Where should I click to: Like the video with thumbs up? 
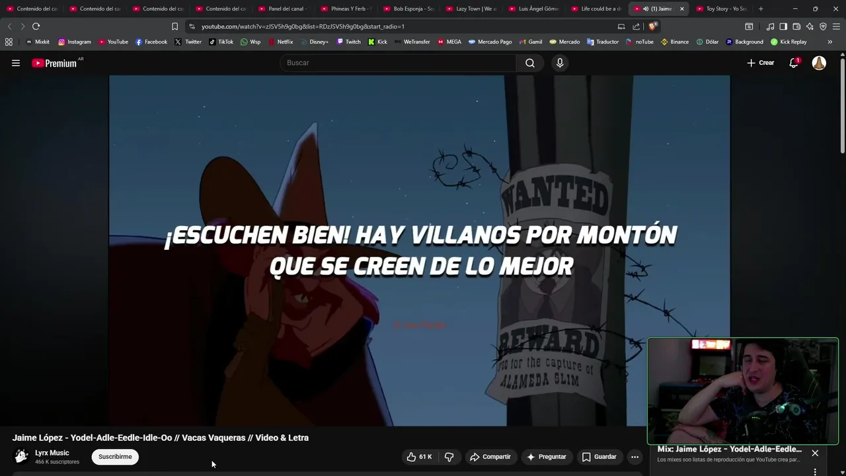click(x=419, y=457)
